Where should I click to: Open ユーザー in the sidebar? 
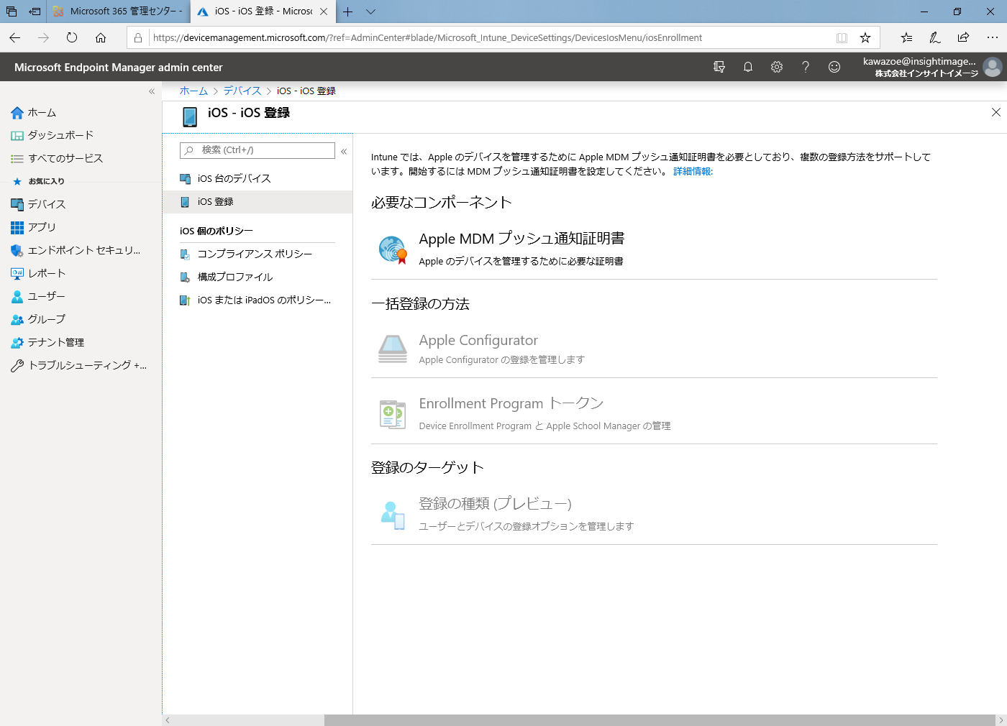click(46, 296)
